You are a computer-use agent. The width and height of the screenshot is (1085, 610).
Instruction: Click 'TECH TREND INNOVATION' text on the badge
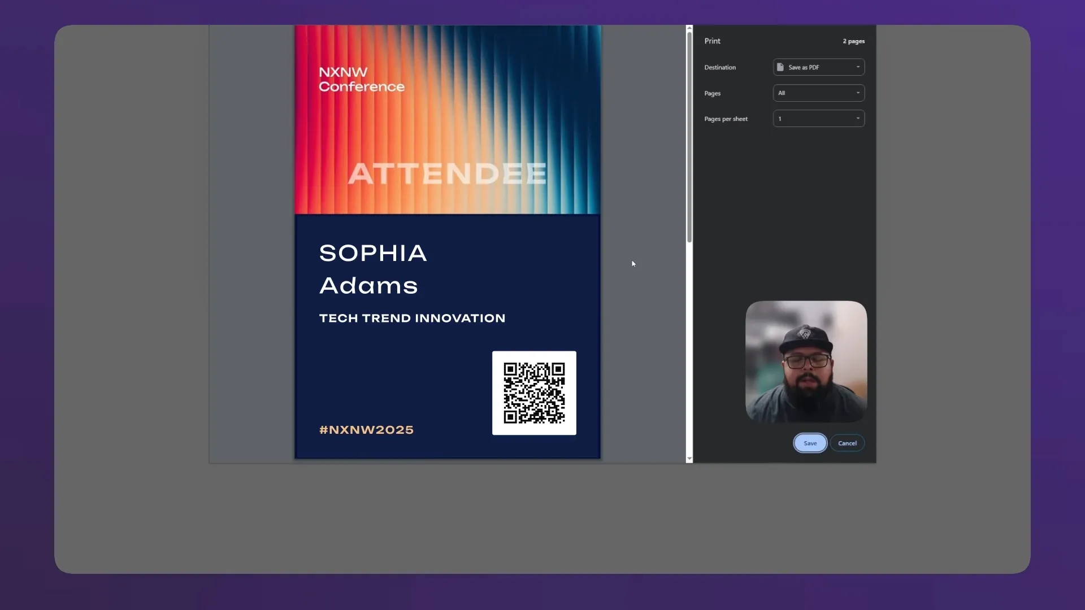click(413, 319)
